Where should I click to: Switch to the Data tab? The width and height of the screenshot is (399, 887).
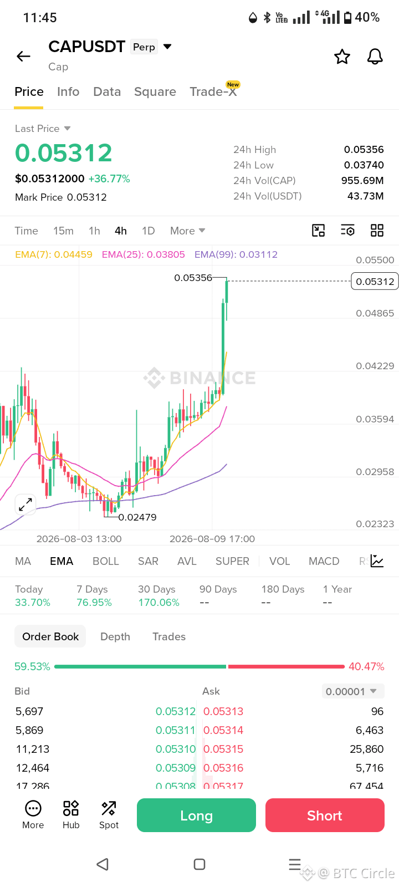coord(107,91)
